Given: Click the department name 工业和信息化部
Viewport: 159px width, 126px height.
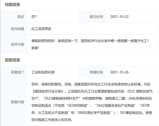Looking at the screenshot, I should pos(43,72).
